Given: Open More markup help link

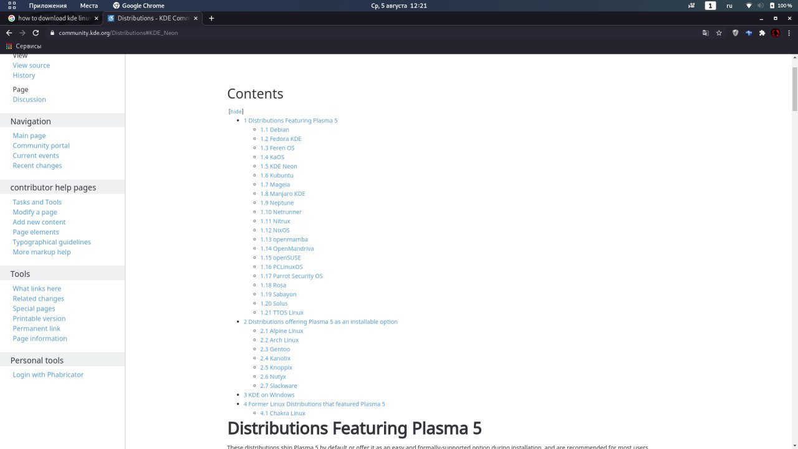Looking at the screenshot, I should click(42, 253).
